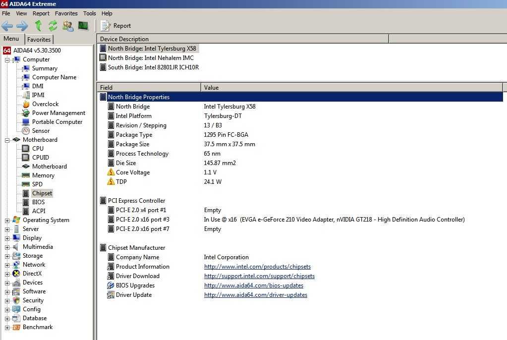This screenshot has height=340, width=507.
Task: Expand the Multimedia tree node
Action: pyautogui.click(x=7, y=247)
